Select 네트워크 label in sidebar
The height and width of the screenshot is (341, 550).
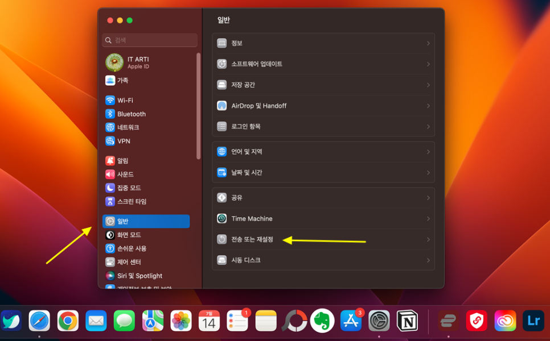point(128,127)
